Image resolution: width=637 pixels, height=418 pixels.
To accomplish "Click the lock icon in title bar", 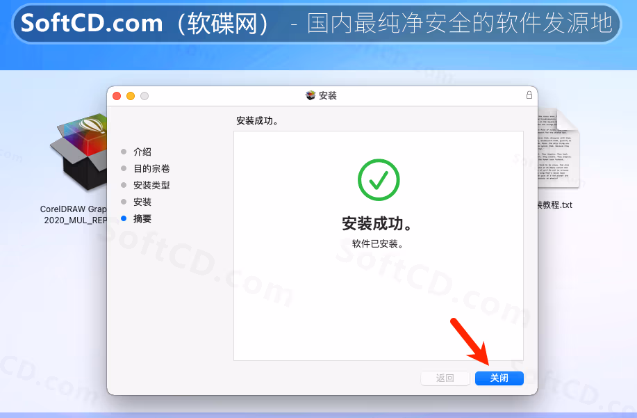I will (529, 95).
